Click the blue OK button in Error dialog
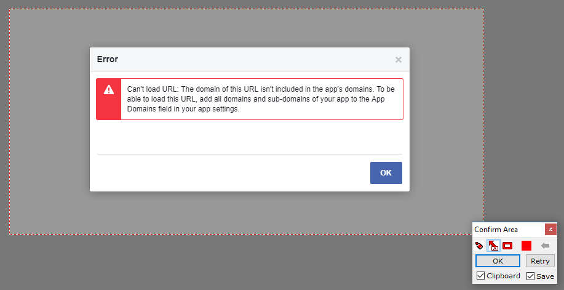 click(386, 173)
